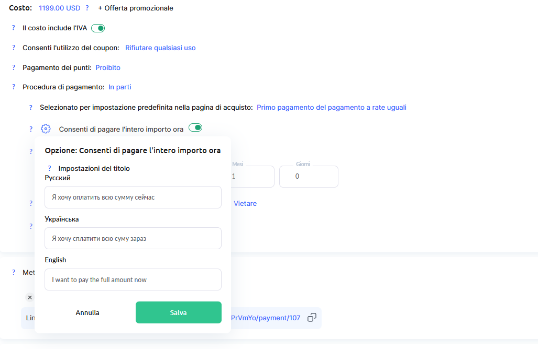Open 'In parti' payment procedure selector

[x=120, y=87]
